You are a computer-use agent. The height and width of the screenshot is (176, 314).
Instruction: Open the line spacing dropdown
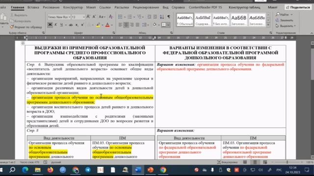pyautogui.click(x=145, y=25)
